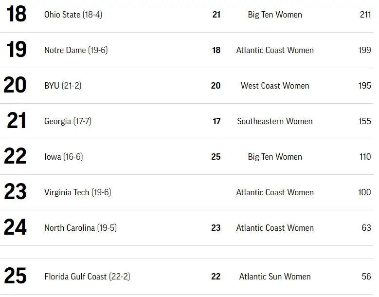Click previous rank 17 in Georgia row

click(x=217, y=121)
